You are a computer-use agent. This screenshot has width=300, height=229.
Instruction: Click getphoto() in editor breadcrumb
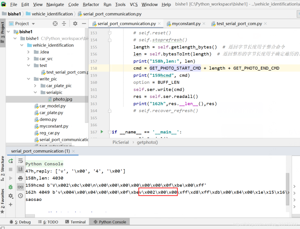[x=147, y=142]
